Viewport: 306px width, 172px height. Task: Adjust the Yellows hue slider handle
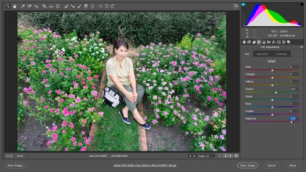tap(273, 85)
